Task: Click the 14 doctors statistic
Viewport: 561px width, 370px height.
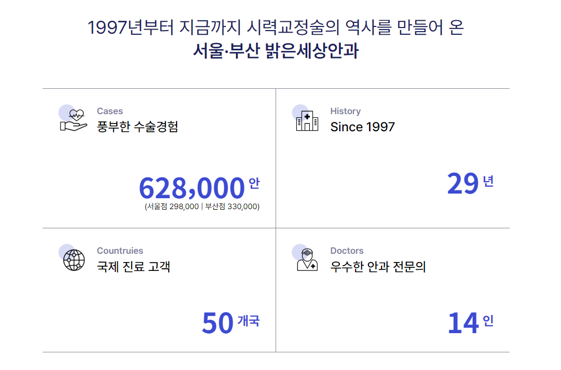Action: point(462,323)
